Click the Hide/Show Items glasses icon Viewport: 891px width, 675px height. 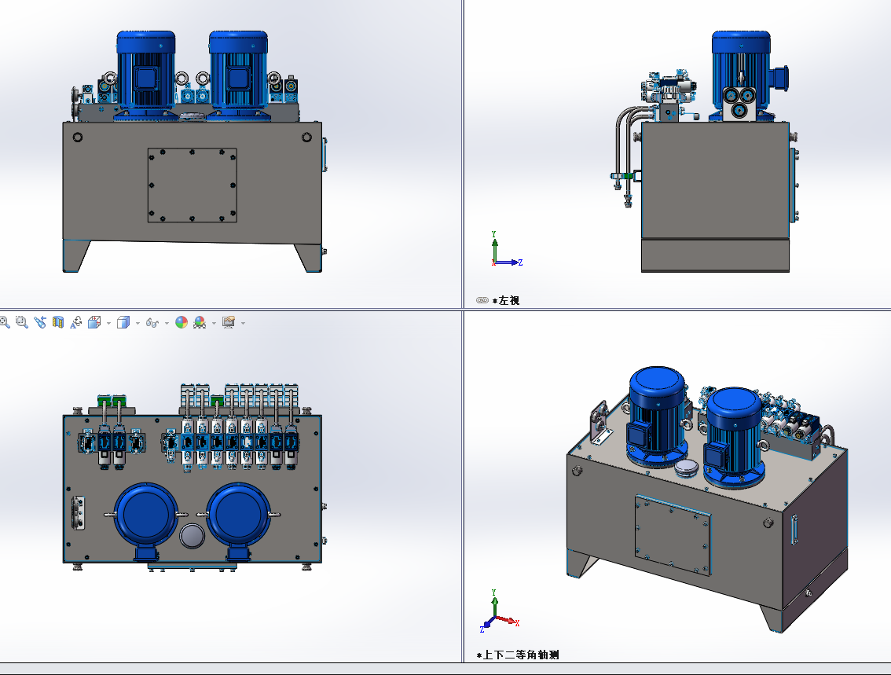pyautogui.click(x=152, y=323)
